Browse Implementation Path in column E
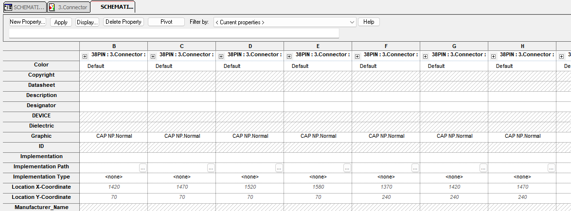Viewport: 571px width, 211px height. tap(347, 168)
